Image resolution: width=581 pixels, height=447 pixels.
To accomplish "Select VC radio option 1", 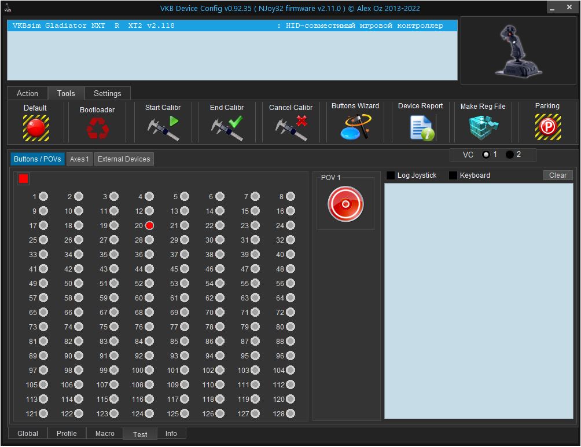I will click(486, 155).
